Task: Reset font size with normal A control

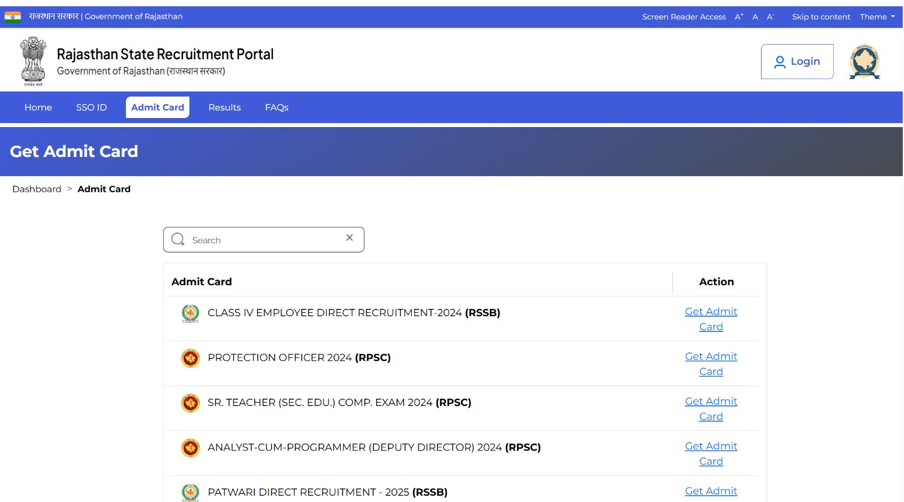Action: 755,17
